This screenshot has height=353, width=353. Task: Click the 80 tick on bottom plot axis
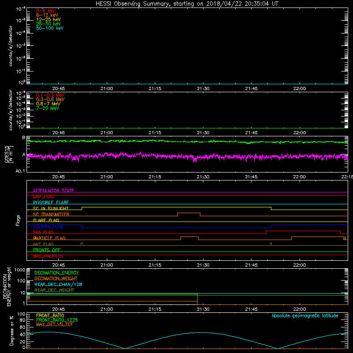23,320
